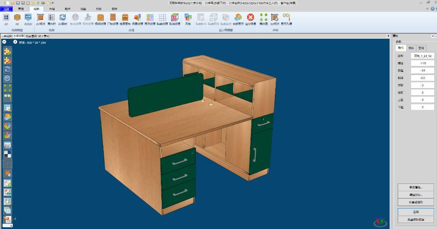This screenshot has height=229, width=437.
Task: Switch to the 形状 ribbon tab
Action: 99,9
